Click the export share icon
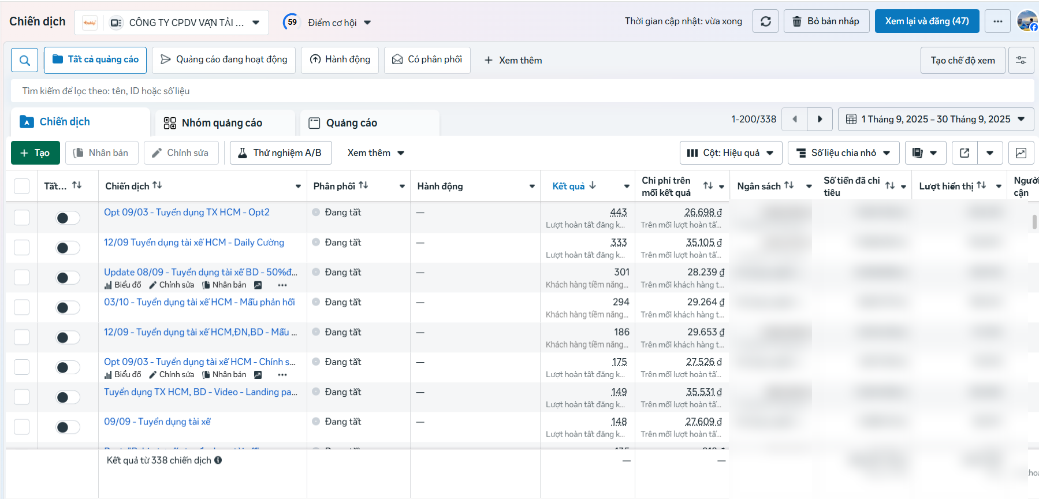 (964, 153)
